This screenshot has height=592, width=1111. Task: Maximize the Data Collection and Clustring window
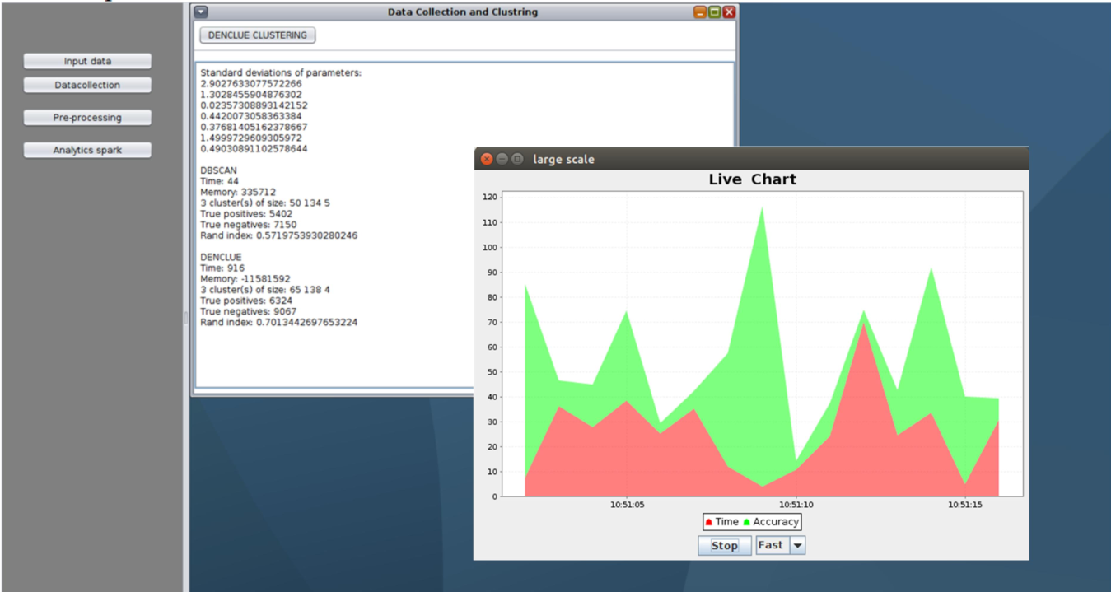pos(716,12)
